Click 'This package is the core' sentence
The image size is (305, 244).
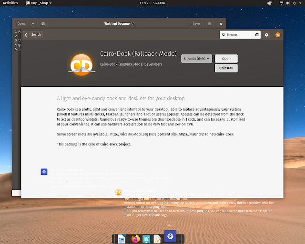pos(94,144)
